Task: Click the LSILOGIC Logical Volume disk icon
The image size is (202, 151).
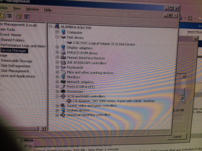Action: click(x=69, y=43)
